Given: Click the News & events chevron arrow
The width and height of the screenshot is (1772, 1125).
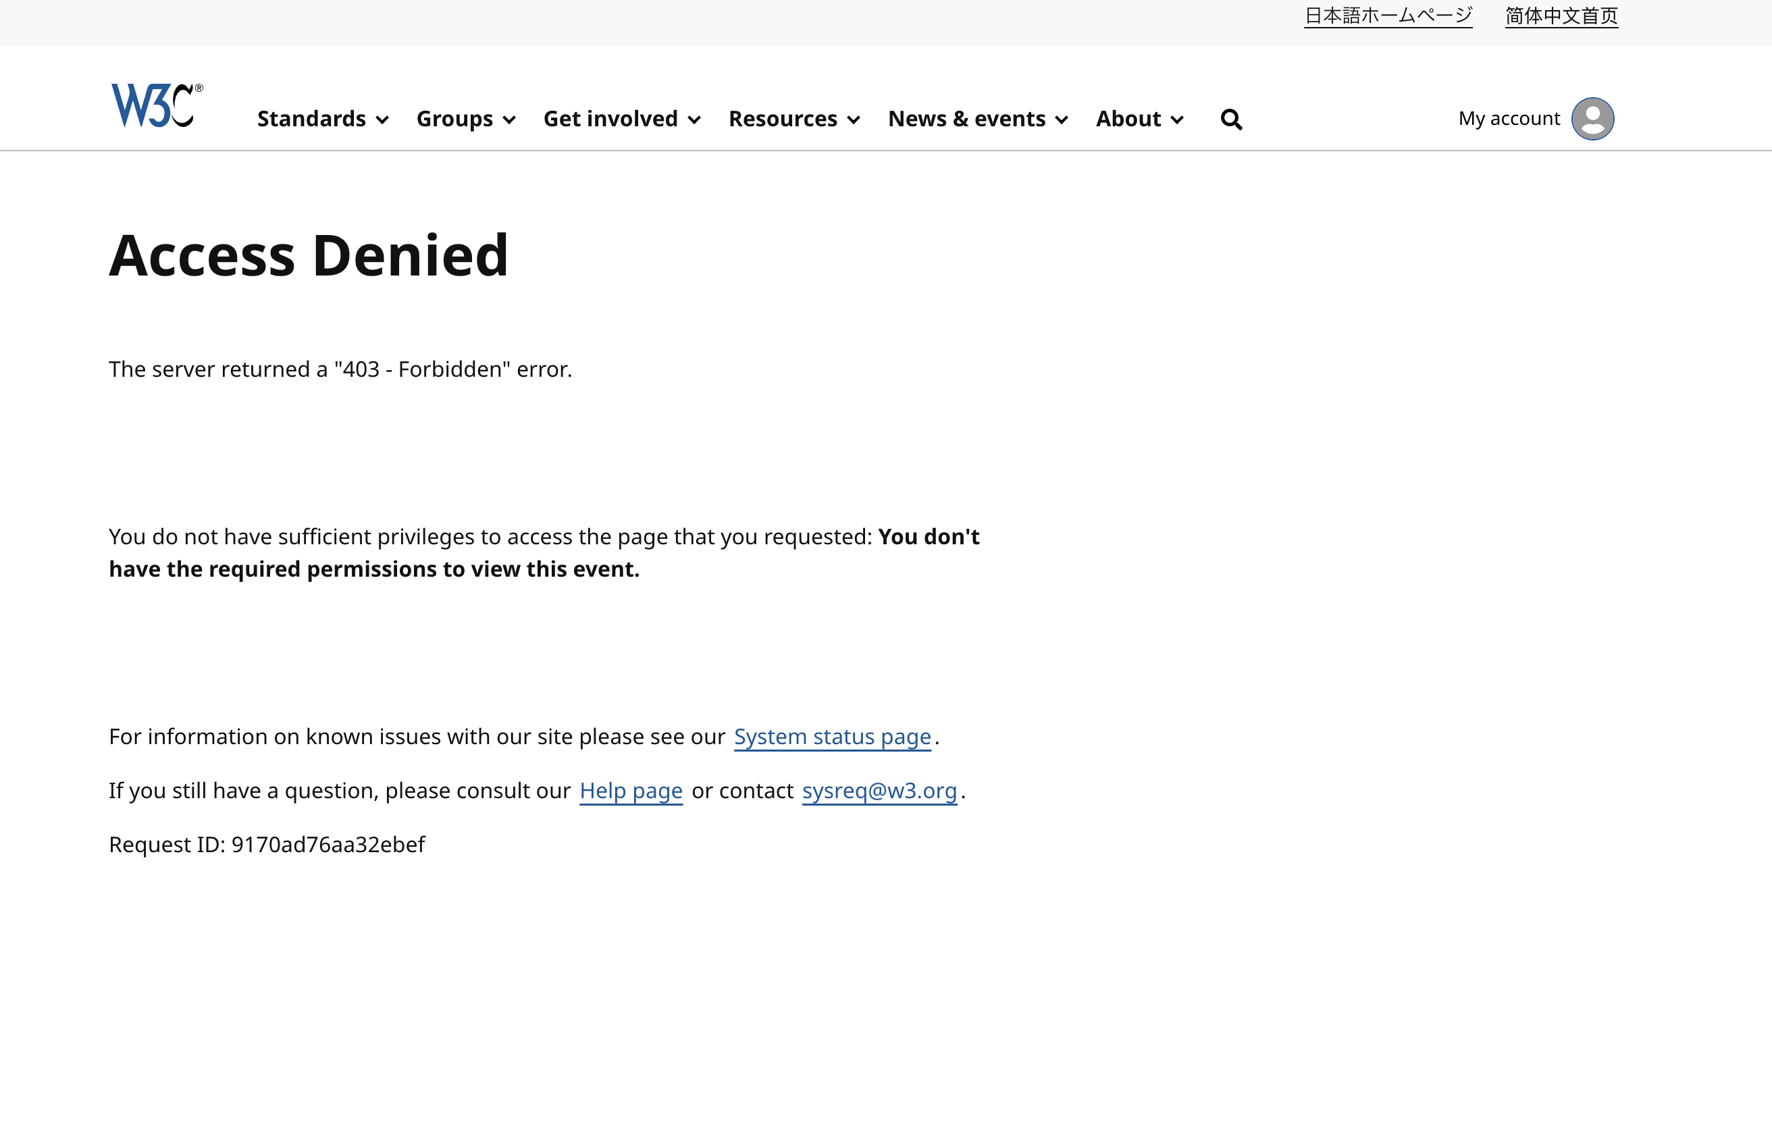Looking at the screenshot, I should tap(1061, 120).
